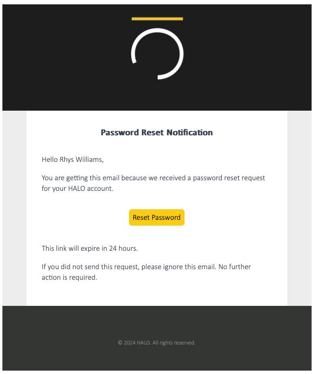This screenshot has height=374, width=314.
Task: Click the Hello Rhys Williams greeting
Action: 72,159
